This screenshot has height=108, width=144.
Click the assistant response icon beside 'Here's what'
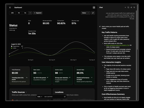coord(100,26)
